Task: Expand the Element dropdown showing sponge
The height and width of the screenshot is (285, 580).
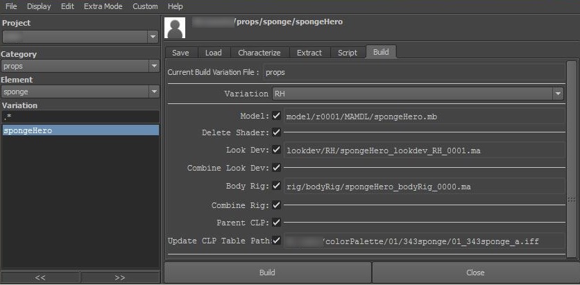Action: (x=80, y=92)
